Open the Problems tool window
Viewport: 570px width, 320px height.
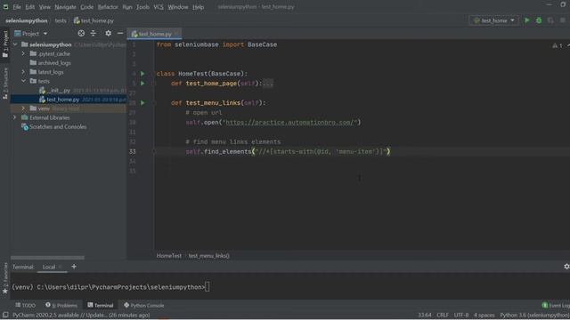[x=61, y=306]
